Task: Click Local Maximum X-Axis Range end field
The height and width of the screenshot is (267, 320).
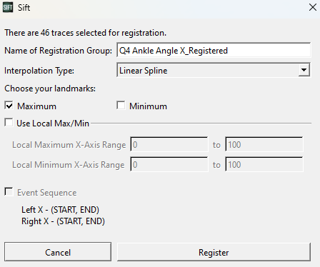Action: click(x=264, y=144)
